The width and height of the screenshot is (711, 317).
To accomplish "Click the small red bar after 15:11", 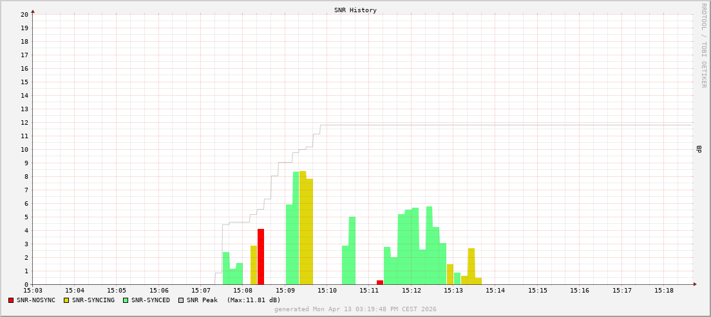I will [380, 282].
